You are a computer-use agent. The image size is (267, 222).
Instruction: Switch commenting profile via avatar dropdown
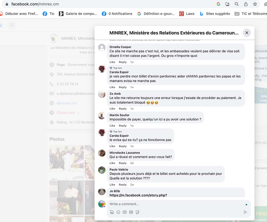[x=102, y=204]
